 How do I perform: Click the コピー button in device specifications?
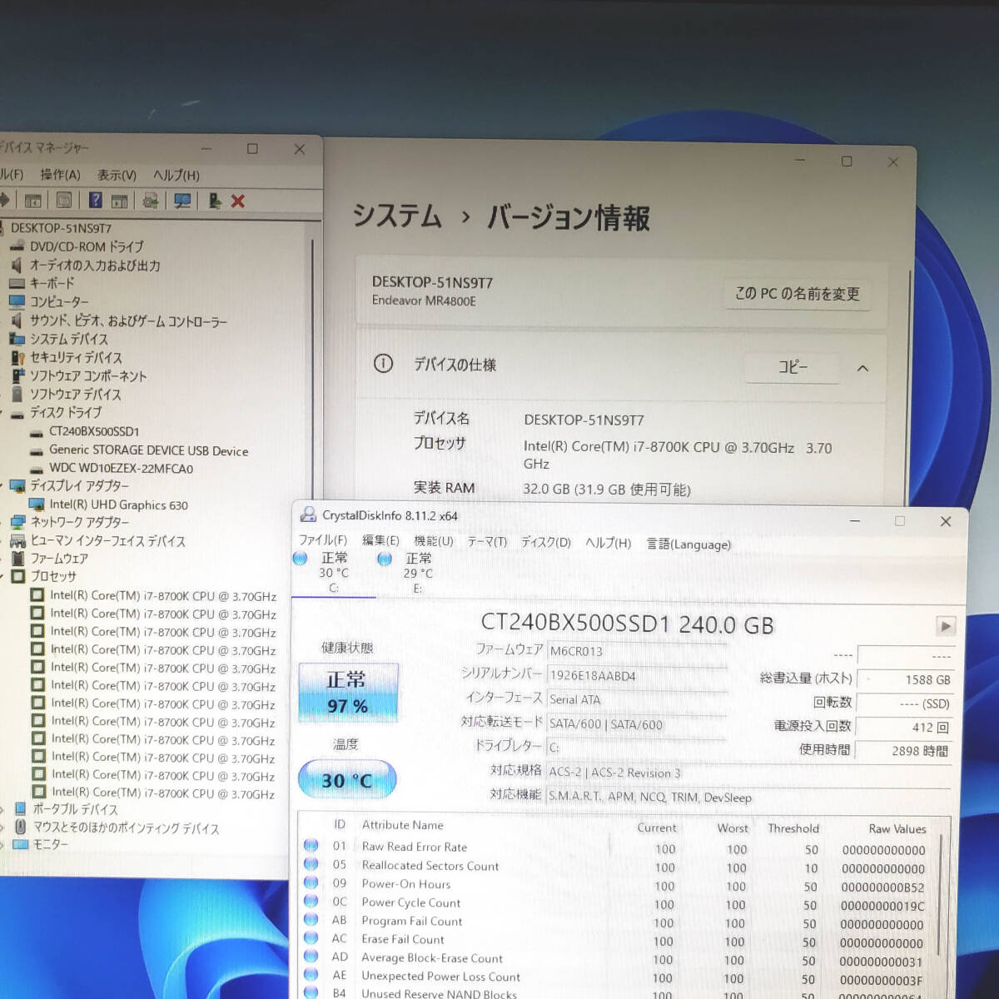pyautogui.click(x=793, y=367)
